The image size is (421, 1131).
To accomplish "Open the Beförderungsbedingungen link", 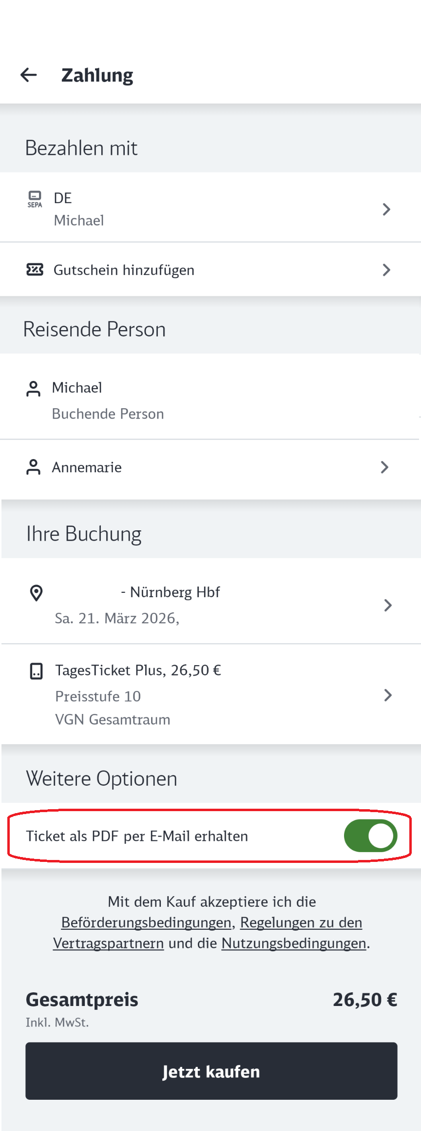I will [146, 922].
